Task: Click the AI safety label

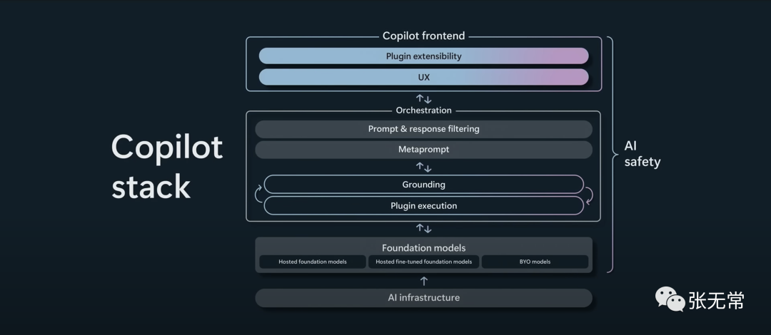Action: click(642, 154)
